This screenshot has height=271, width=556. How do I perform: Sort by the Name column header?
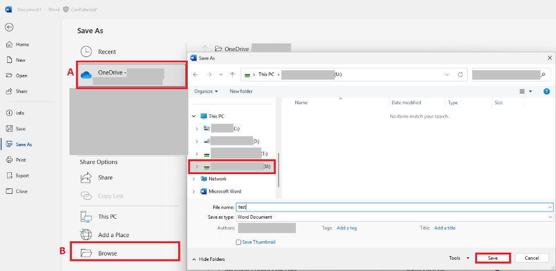pos(301,102)
